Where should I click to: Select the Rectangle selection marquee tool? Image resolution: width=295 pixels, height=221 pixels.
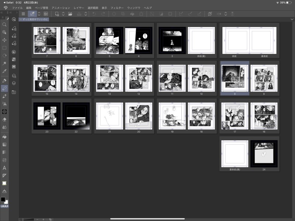(4, 48)
